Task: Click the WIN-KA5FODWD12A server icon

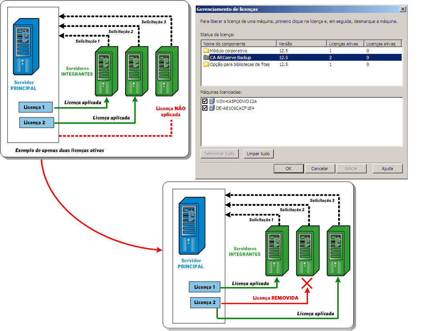Action: (212, 101)
